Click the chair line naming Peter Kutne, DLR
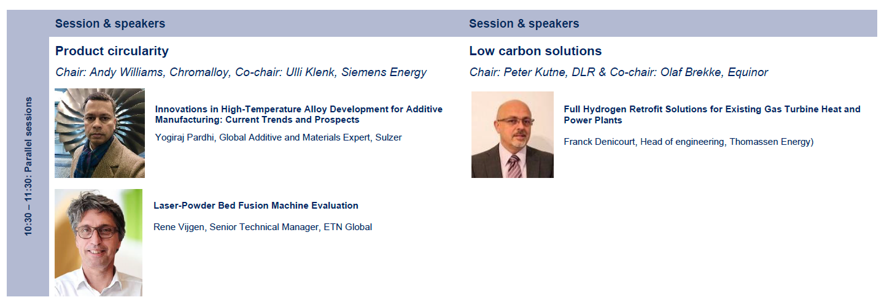 (618, 72)
